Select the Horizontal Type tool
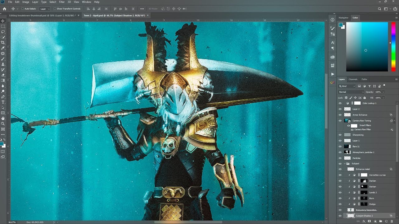399x224 pixels. tap(3, 102)
